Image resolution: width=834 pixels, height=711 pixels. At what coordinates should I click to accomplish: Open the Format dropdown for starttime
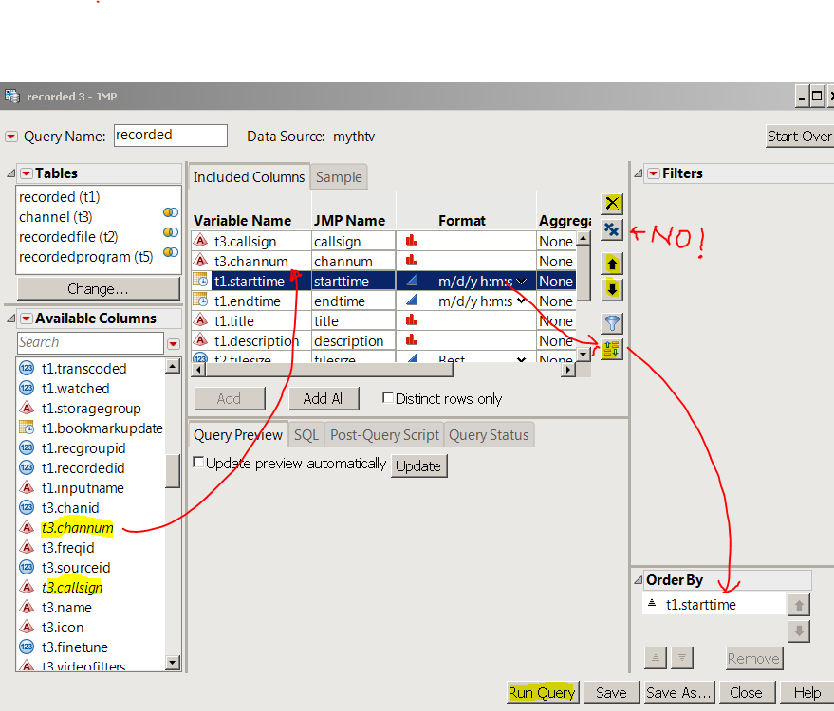(x=519, y=281)
